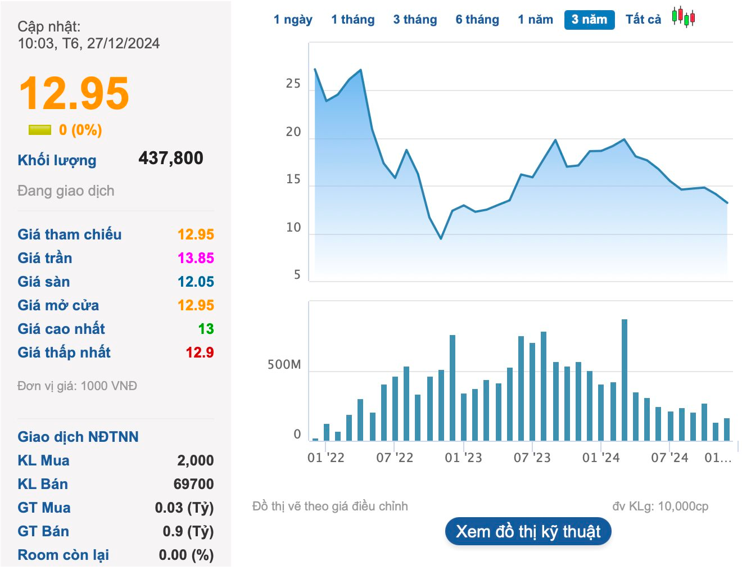
Task: Click the đv KLg: 10,000cp note
Action: pos(660,506)
